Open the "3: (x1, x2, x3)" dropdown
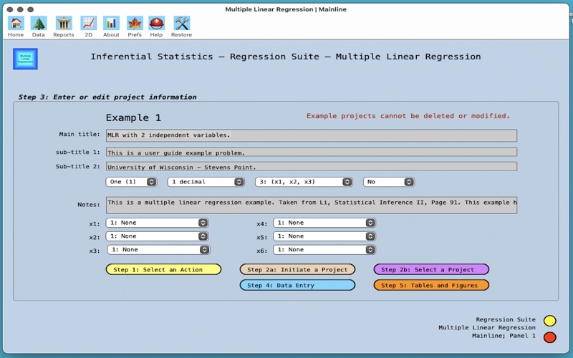This screenshot has width=573, height=358. click(x=304, y=182)
